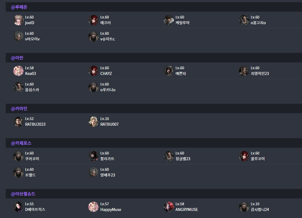Click character name 치명적인23
The height and width of the screenshot is (218, 302).
tap(260, 73)
